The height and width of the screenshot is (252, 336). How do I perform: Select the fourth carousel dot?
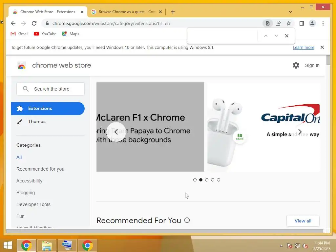click(x=213, y=180)
